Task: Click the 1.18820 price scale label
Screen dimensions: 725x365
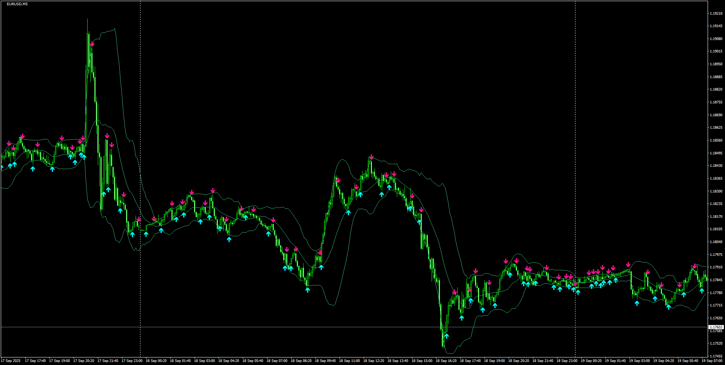Action: click(716, 89)
